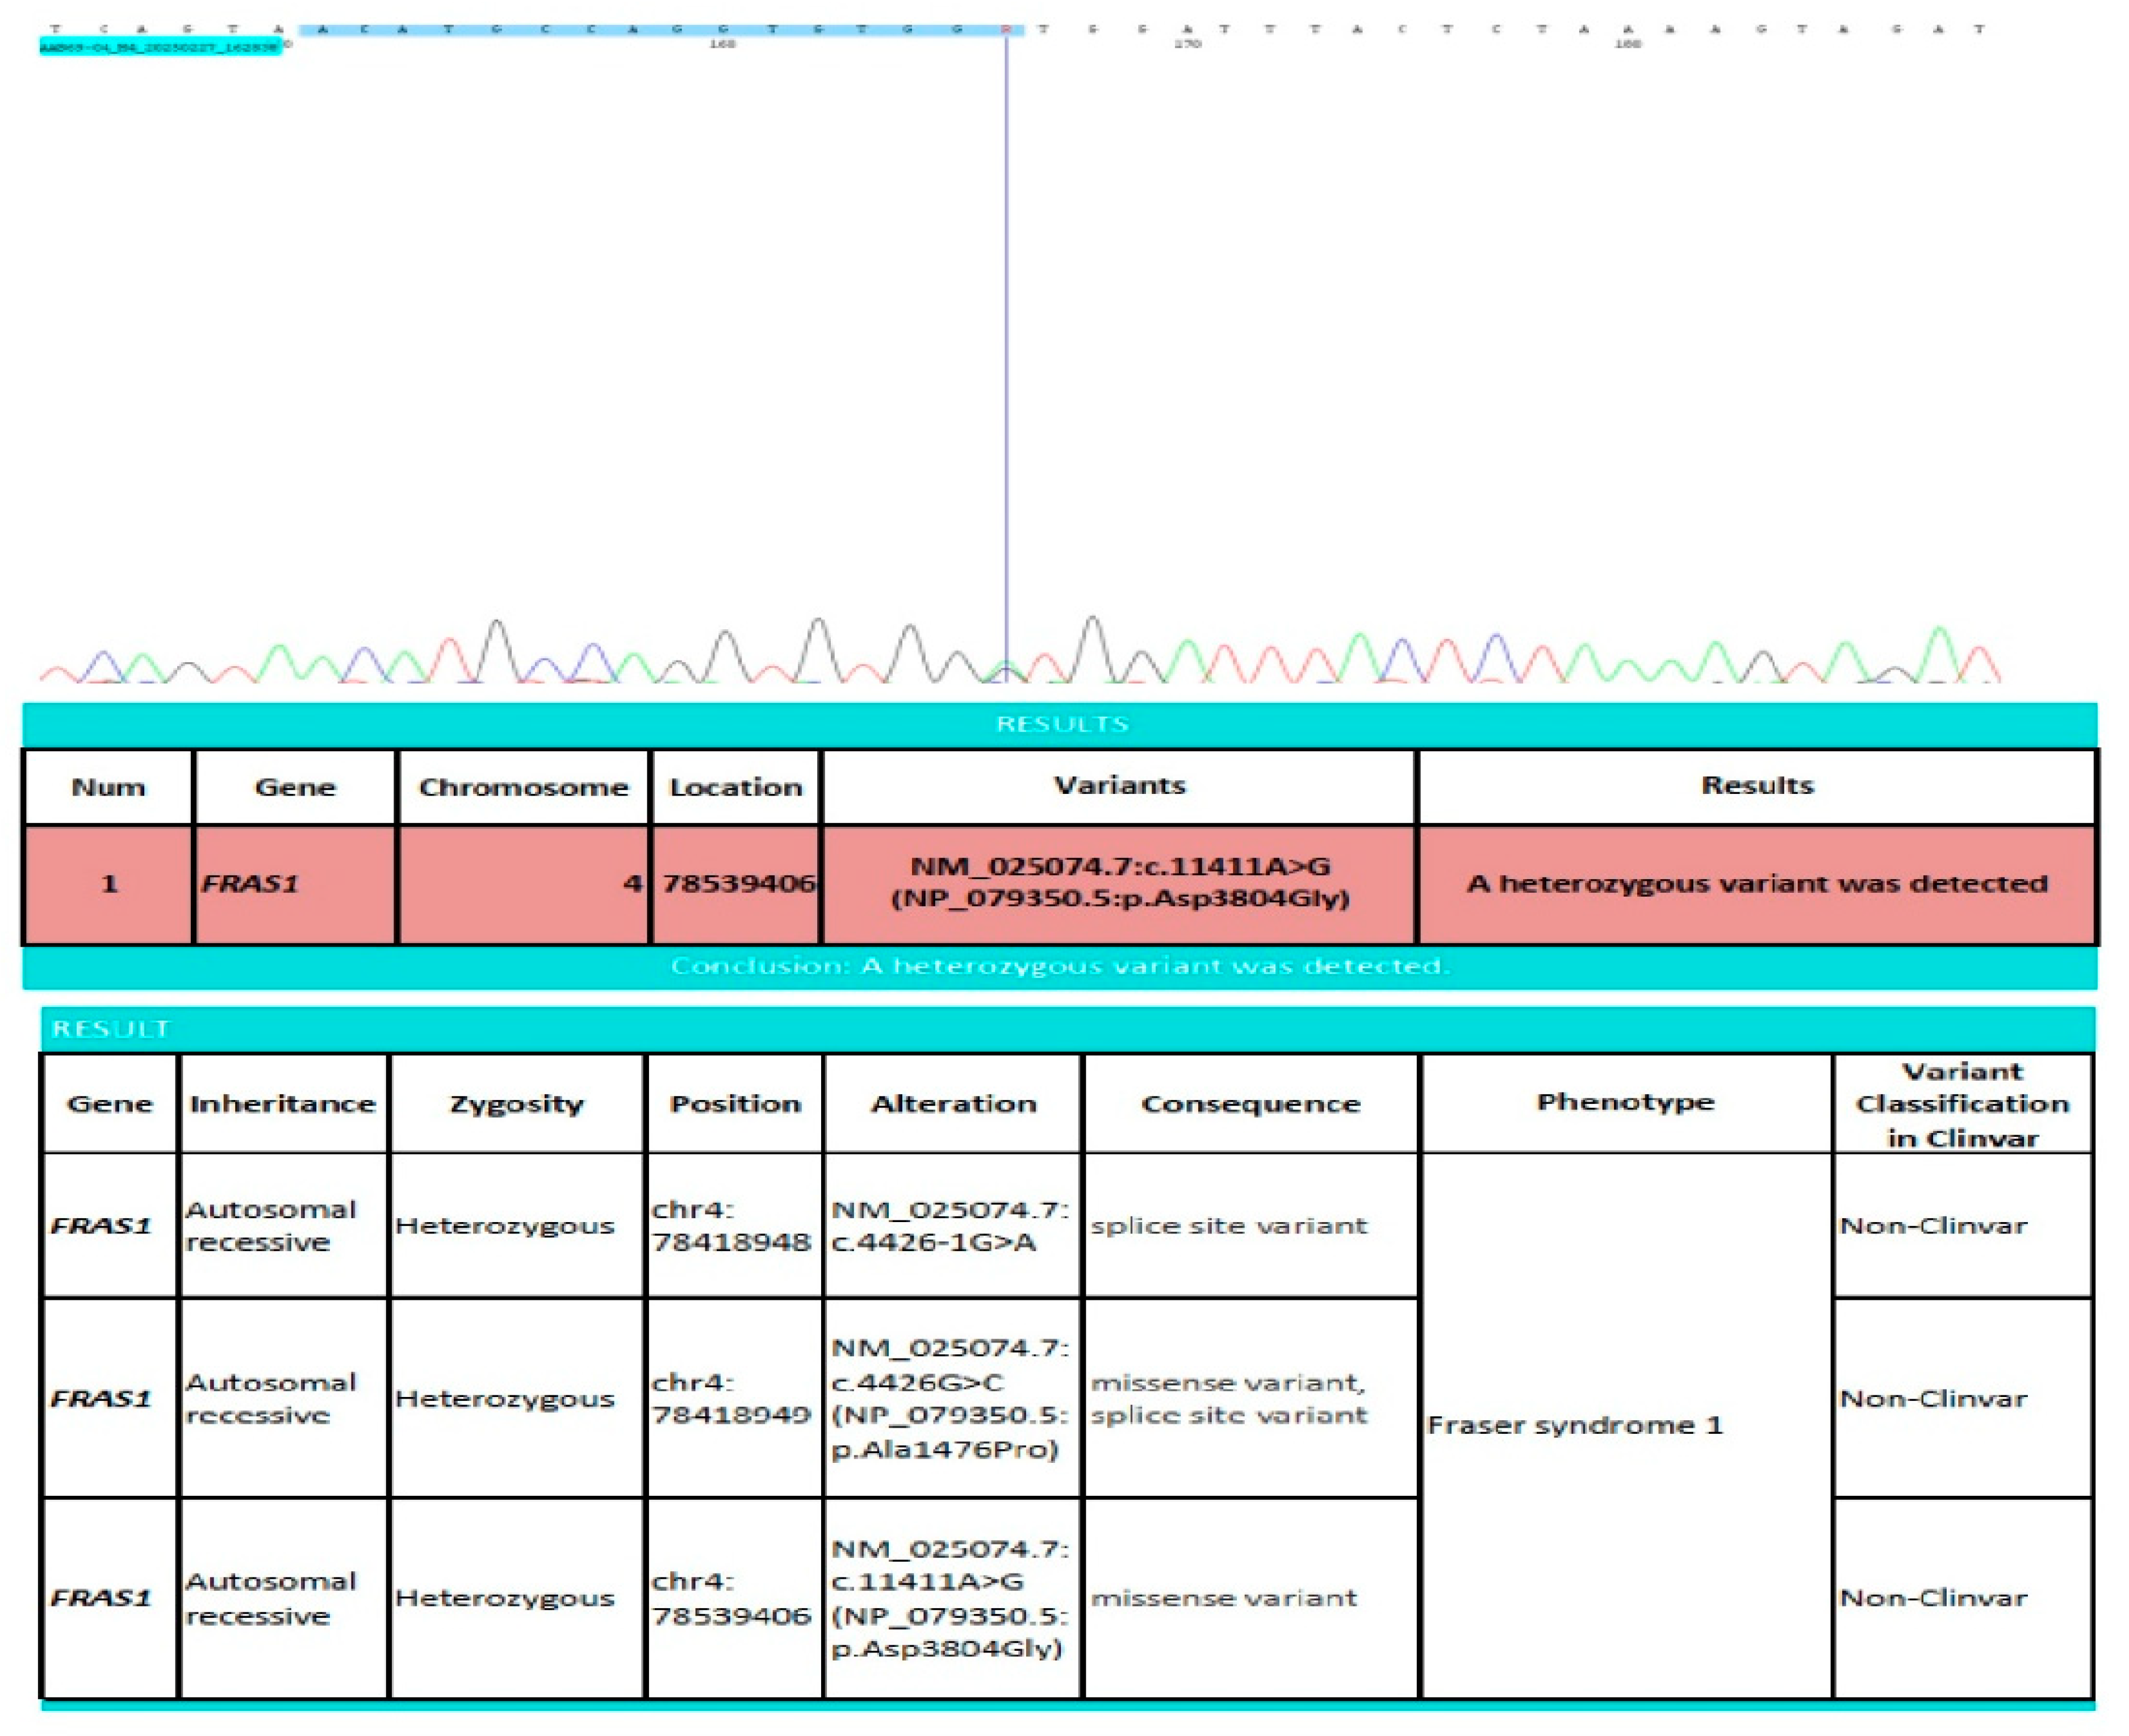Click the Num column header

107,786
